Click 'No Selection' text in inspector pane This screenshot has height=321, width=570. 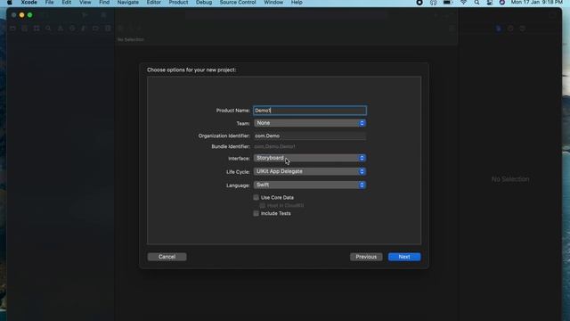[x=510, y=179]
